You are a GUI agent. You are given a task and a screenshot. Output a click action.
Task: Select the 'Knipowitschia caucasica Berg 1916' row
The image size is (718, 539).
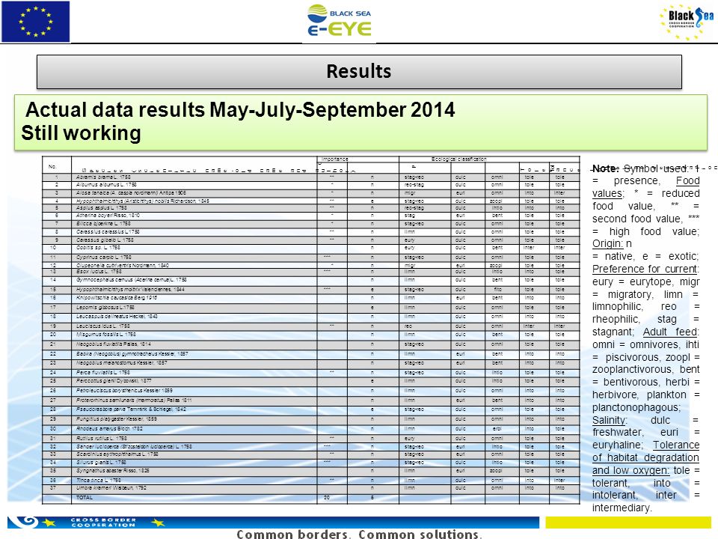click(311, 298)
